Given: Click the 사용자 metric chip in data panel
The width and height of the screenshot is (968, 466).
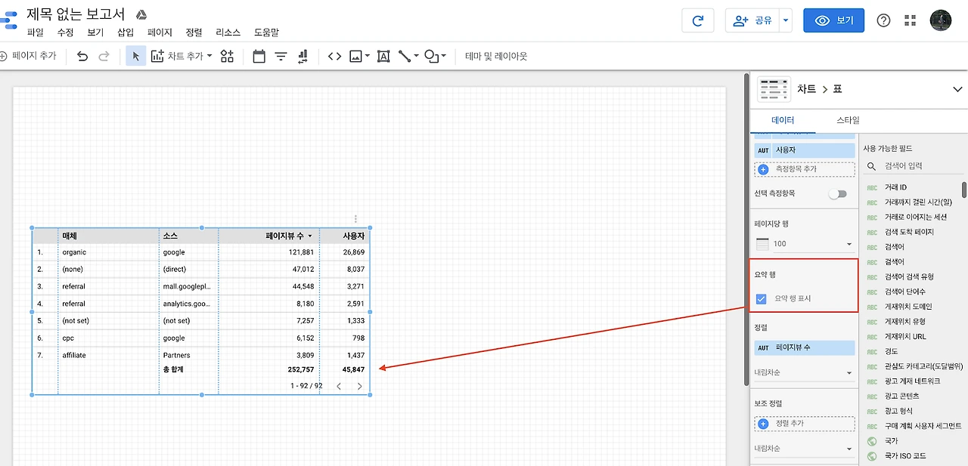Looking at the screenshot, I should 805,150.
